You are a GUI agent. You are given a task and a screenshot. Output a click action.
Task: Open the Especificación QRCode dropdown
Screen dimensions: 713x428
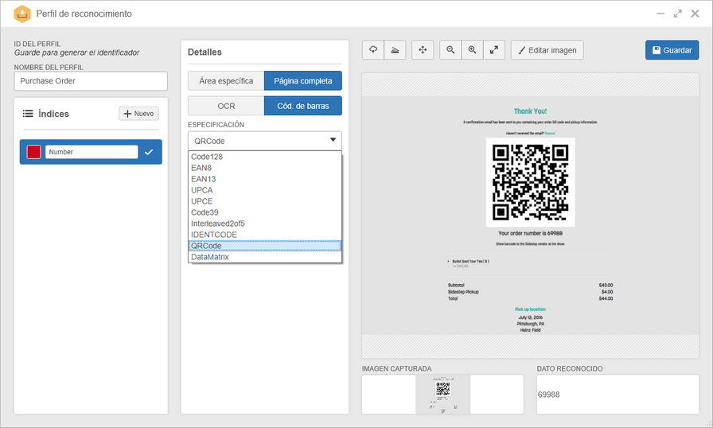[x=265, y=141]
